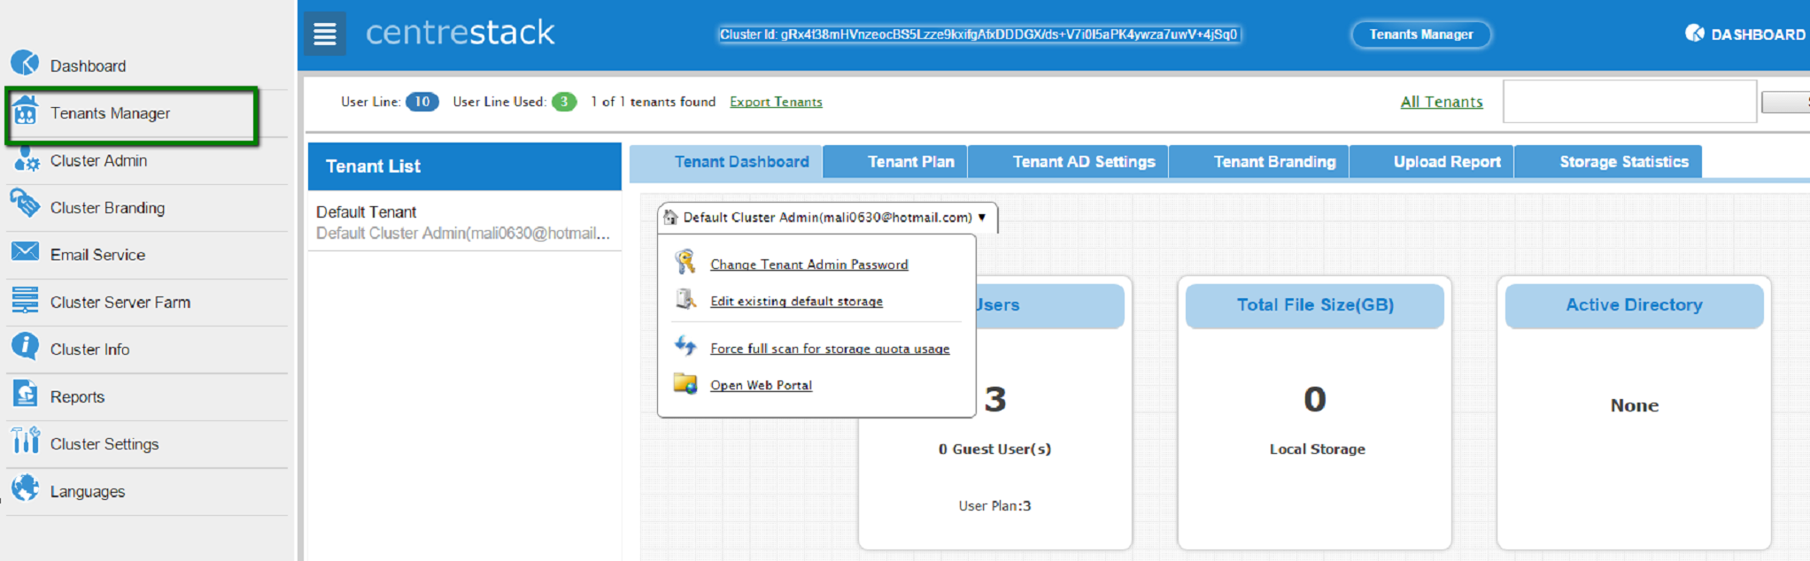1810x561 pixels.
Task: Click the Cluster Server Farm icon
Action: coord(25,300)
